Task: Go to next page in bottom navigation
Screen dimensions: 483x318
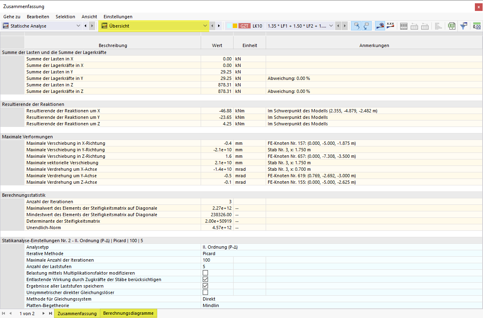Action: click(x=43, y=314)
